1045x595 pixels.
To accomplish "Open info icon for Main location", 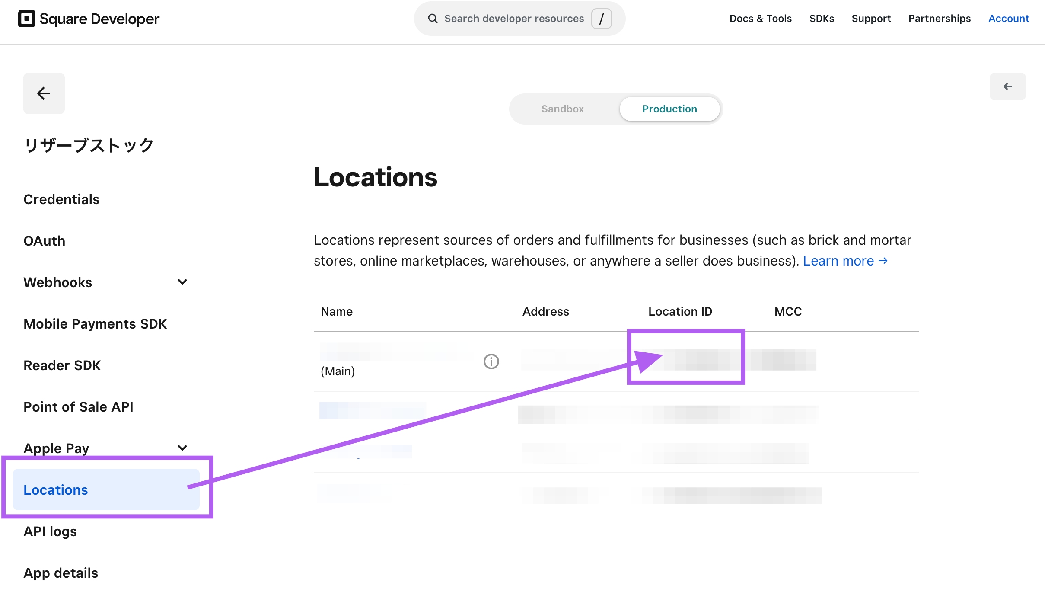I will click(x=491, y=361).
